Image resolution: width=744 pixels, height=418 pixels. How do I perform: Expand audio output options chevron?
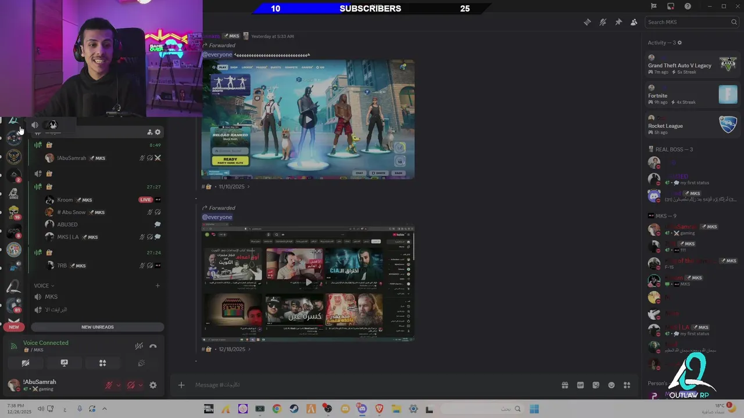tap(141, 385)
